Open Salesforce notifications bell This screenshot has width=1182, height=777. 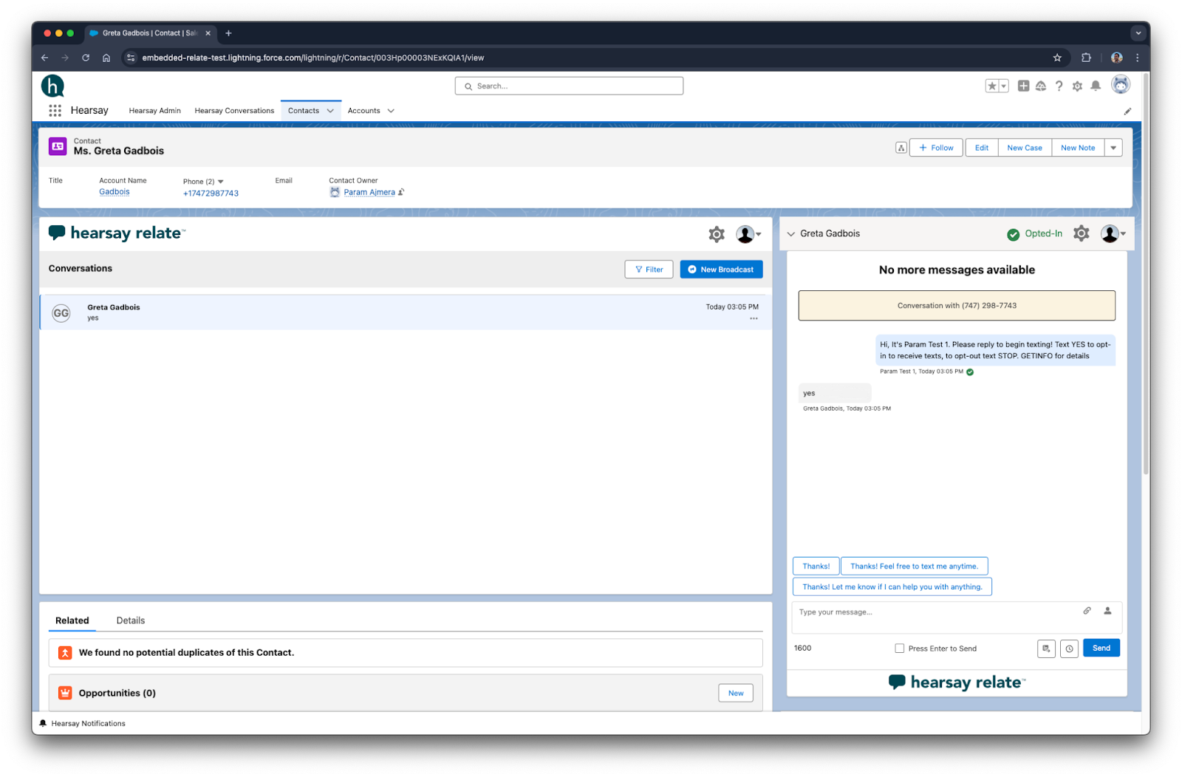coord(1096,86)
